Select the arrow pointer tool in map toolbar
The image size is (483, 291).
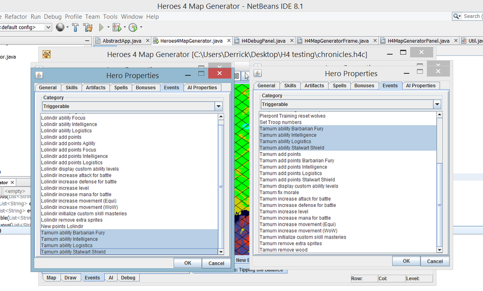246,76
